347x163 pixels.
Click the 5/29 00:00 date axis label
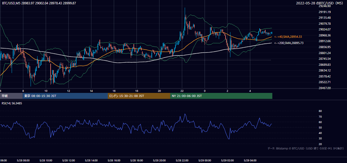[x=205, y=160]
